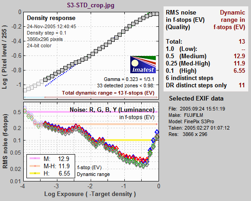Image resolution: width=251 pixels, height=201 pixels.
Task: Click the 6 indistinct steps text
Action: [x=190, y=78]
